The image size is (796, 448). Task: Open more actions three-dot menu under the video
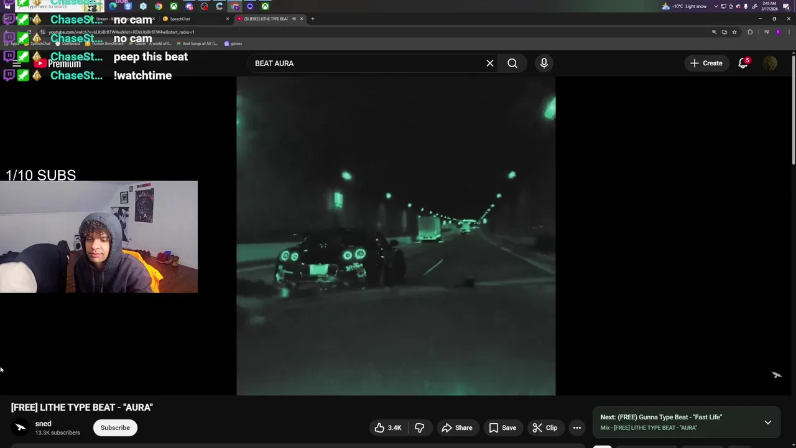tap(577, 427)
